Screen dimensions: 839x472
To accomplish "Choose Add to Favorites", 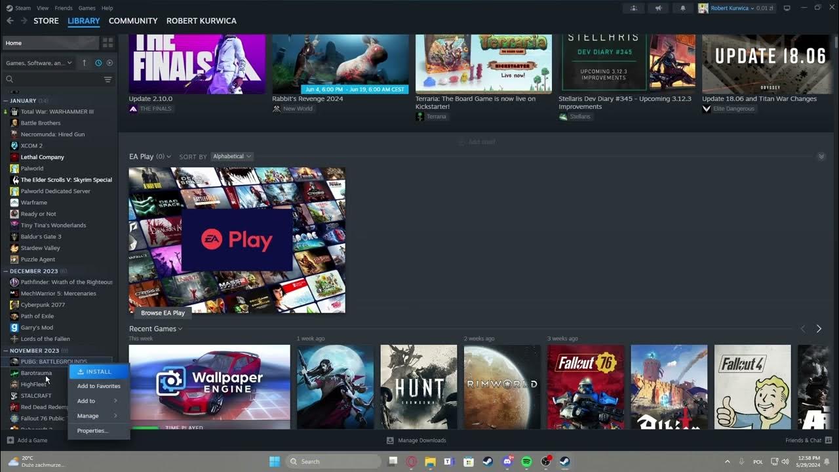I will coord(99,386).
